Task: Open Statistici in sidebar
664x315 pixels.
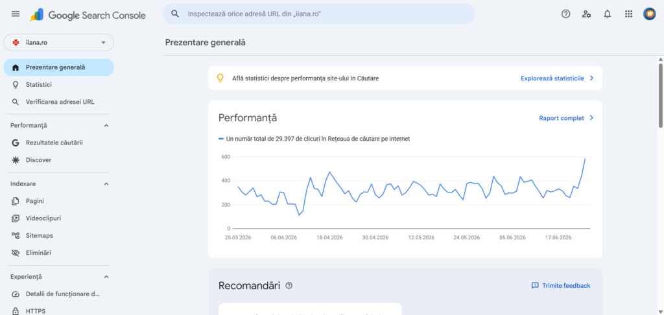Action: click(x=58, y=85)
